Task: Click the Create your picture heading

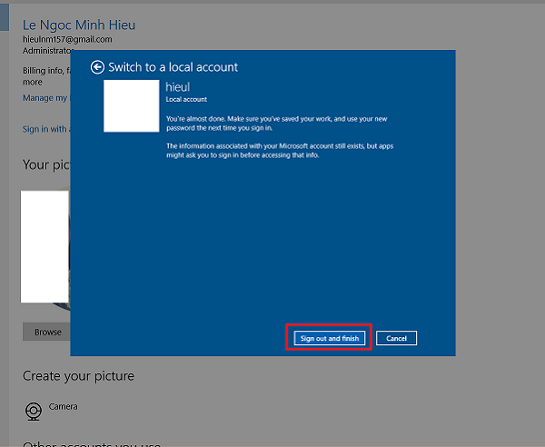Action: click(x=78, y=375)
